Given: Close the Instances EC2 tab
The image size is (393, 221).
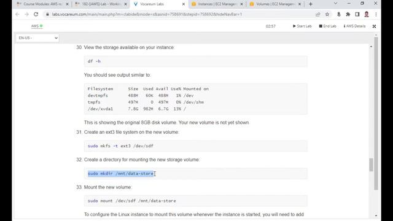Looking at the screenshot, I should click(x=241, y=4).
